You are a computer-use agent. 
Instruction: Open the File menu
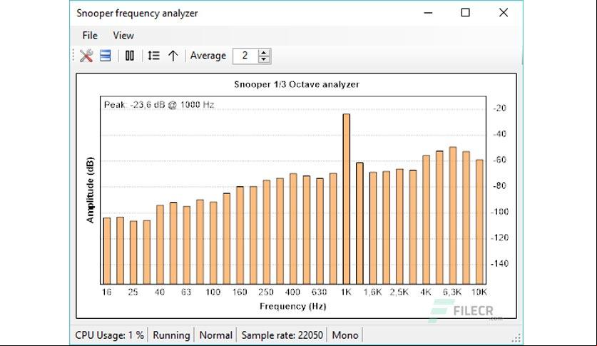[x=90, y=36]
